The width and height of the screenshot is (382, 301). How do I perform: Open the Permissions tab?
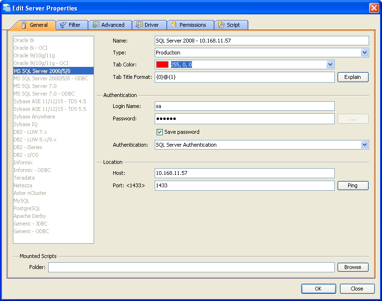click(x=190, y=25)
